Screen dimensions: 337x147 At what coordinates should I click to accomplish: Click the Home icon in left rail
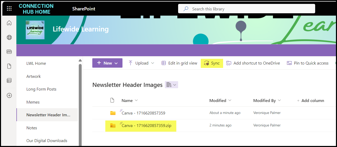pyautogui.click(x=9, y=23)
